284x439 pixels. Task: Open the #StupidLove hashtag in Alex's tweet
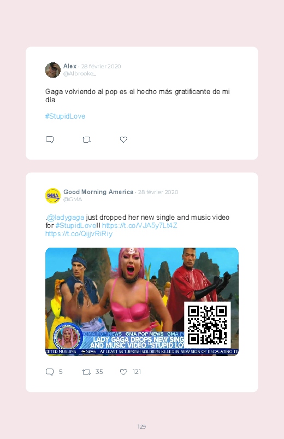[x=65, y=116]
